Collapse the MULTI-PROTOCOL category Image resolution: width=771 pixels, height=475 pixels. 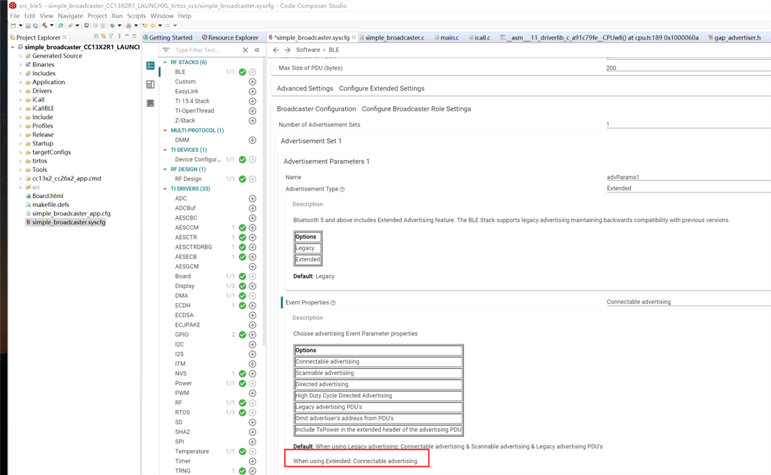tap(165, 131)
